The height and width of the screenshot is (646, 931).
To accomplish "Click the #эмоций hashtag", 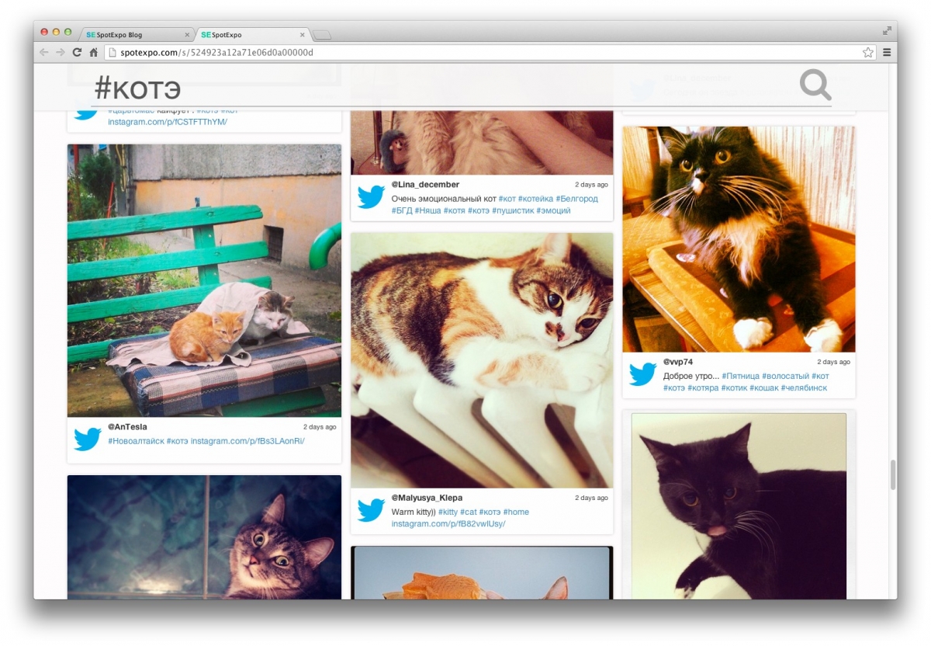I will pos(553,210).
